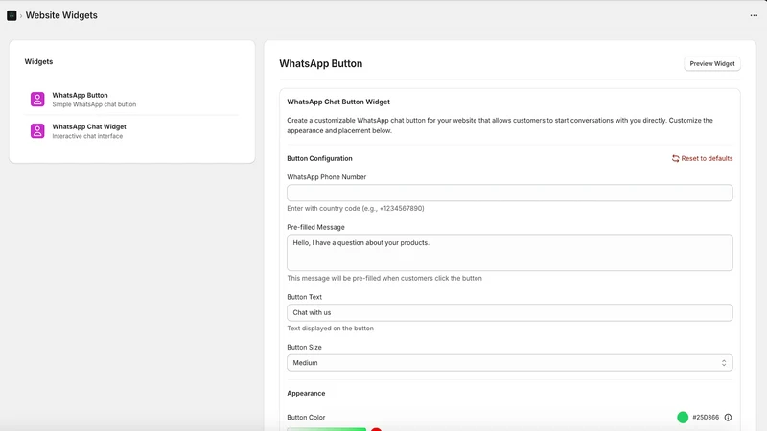This screenshot has width=767, height=431.
Task: Click the green Button Color swatch
Action: (x=683, y=418)
